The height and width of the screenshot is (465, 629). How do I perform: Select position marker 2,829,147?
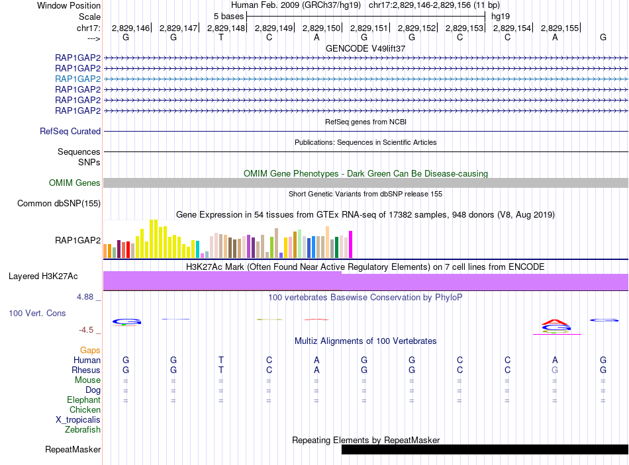click(179, 28)
